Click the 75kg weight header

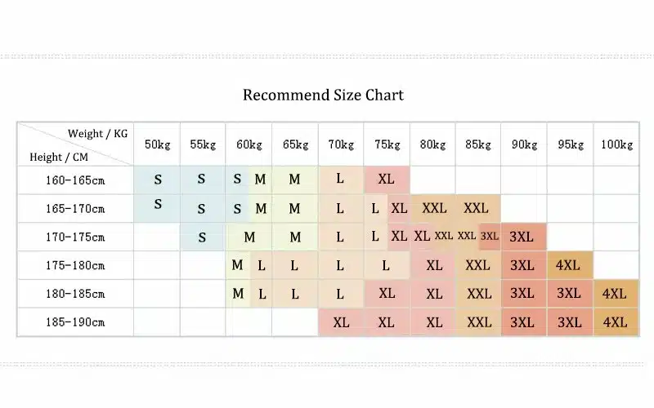(x=387, y=145)
